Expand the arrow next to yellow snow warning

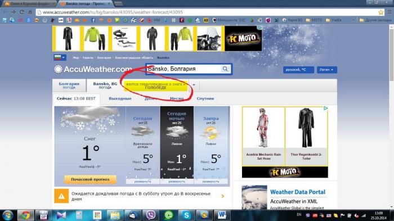coord(194,85)
